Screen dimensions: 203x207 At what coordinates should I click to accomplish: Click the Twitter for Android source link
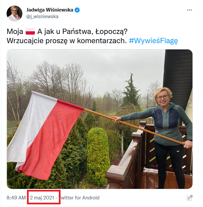[79, 198]
